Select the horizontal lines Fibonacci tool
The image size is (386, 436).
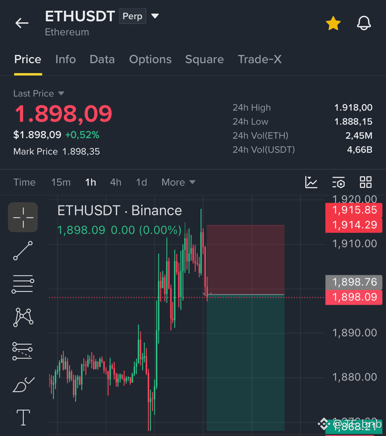tap(23, 284)
